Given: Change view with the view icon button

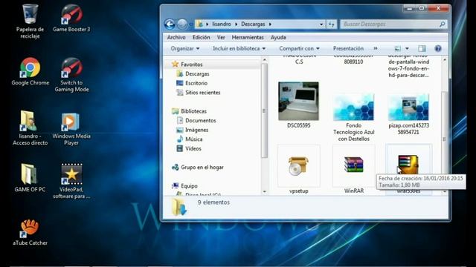Looking at the screenshot, I should tap(397, 48).
